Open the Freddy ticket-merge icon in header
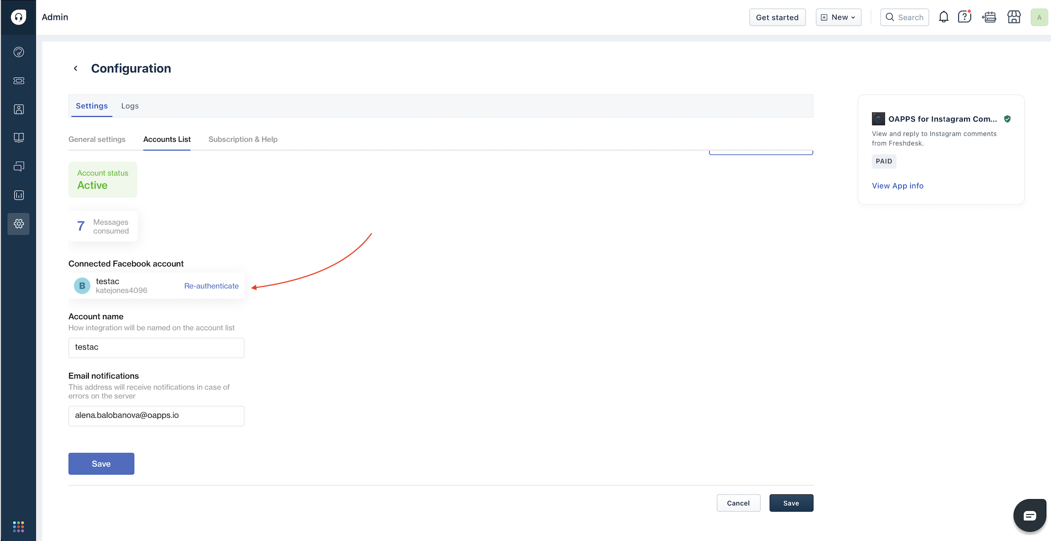This screenshot has width=1051, height=541. [989, 17]
